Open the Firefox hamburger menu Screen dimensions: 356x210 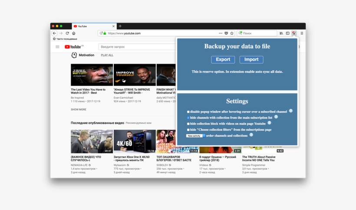pos(302,33)
